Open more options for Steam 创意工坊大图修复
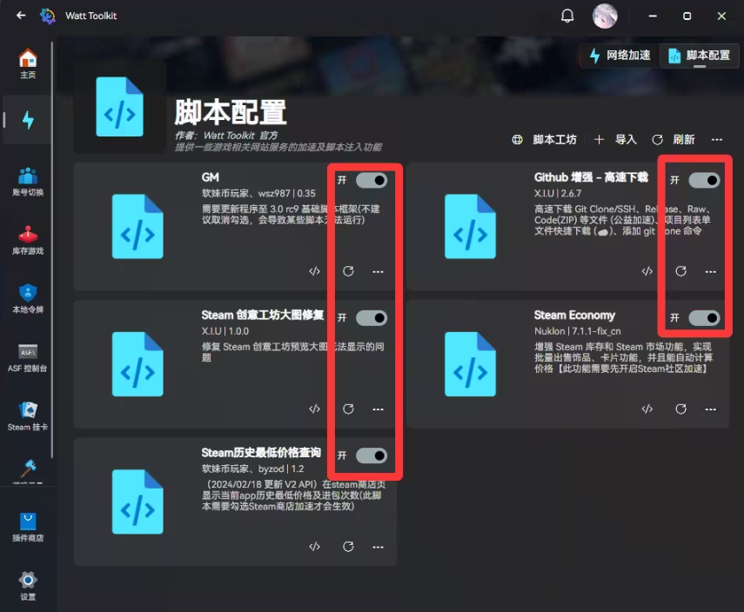 (x=379, y=409)
